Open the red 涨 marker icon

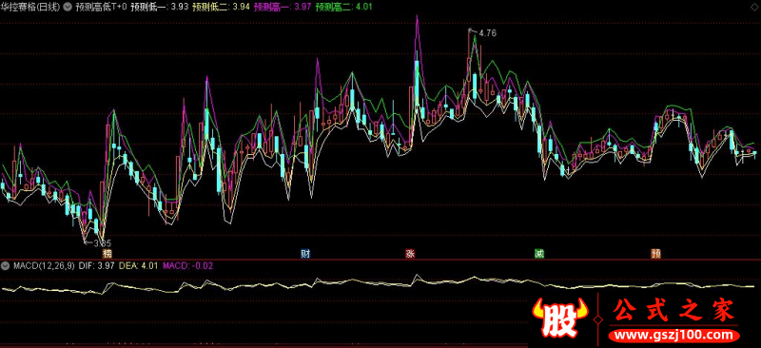coord(411,254)
